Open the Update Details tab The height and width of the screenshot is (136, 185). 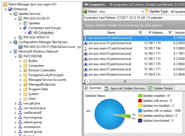pyautogui.click(x=161, y=88)
